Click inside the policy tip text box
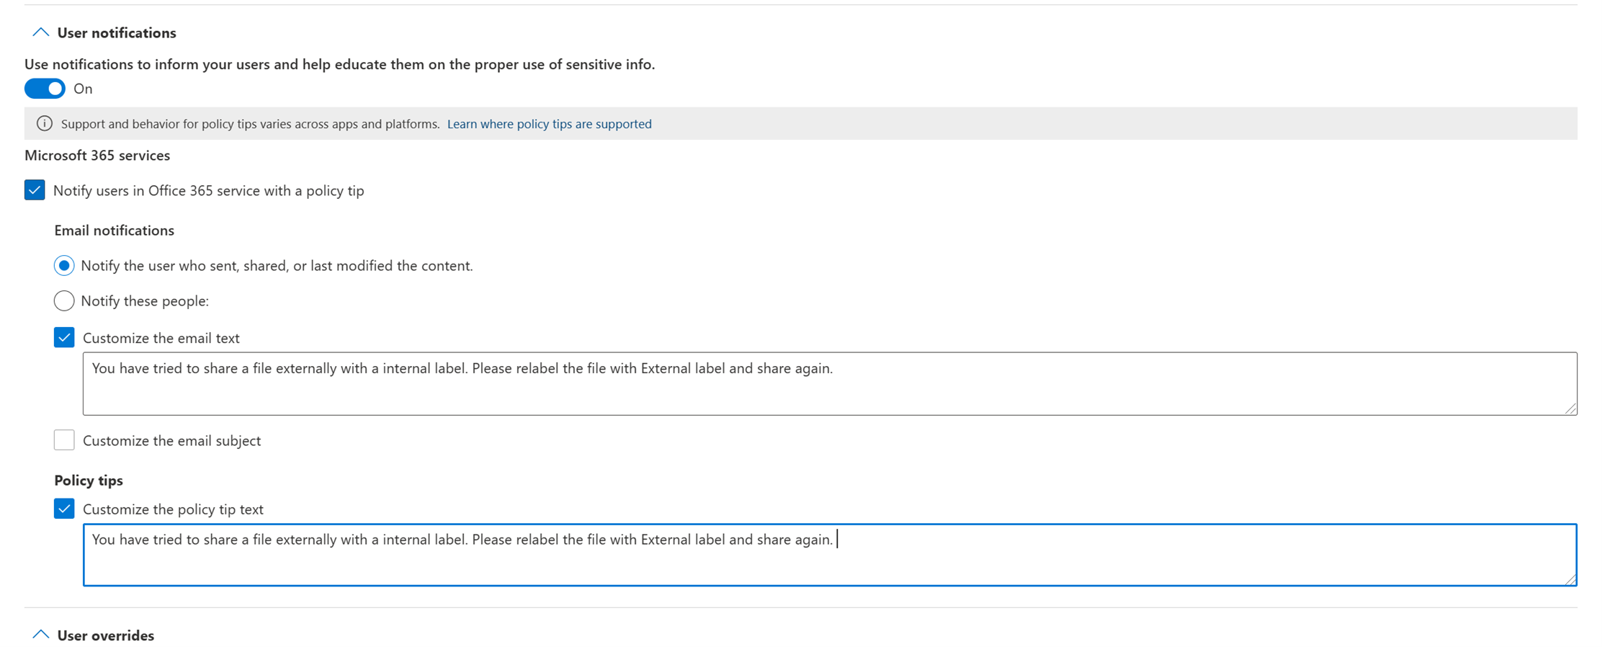 (830, 555)
